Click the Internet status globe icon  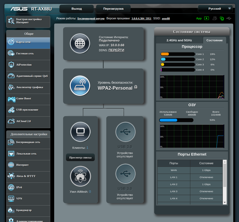[80, 43]
